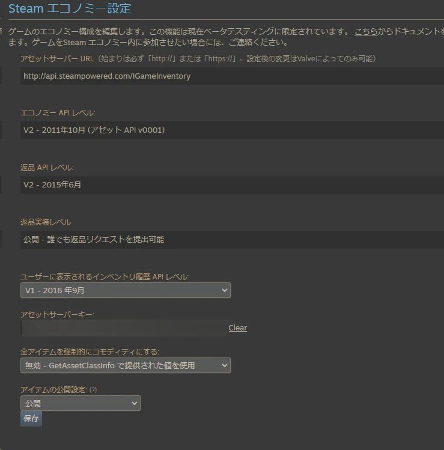Click the asset server URL field
444x450 pixels.
tap(232, 76)
